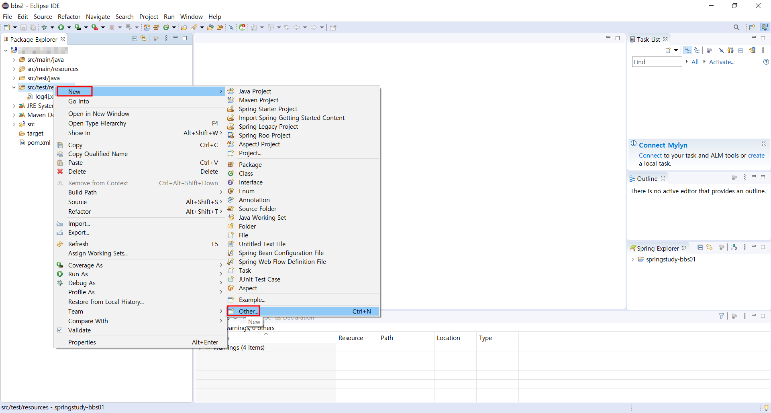Image resolution: width=771 pixels, height=413 pixels.
Task: Open the Package Explorer view menu
Action: tap(166, 38)
